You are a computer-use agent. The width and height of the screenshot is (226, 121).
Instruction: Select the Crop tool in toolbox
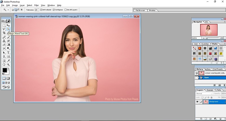[x=4, y=33]
